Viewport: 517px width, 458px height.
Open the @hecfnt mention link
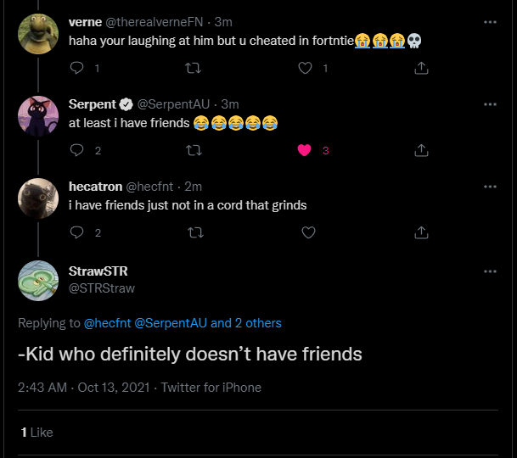pyautogui.click(x=106, y=323)
